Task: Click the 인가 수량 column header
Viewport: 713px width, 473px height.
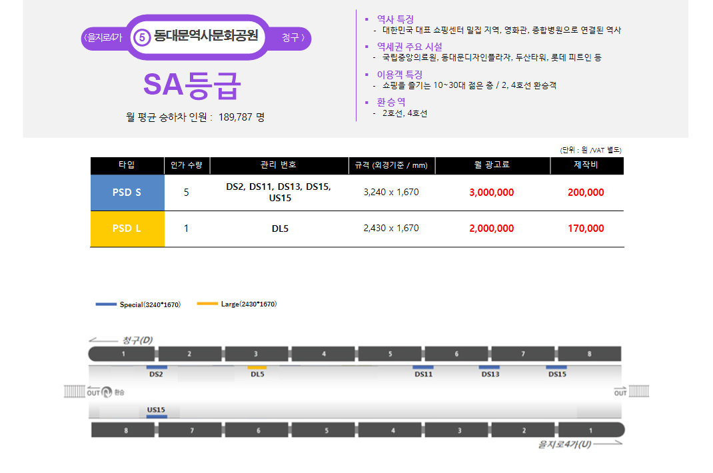Action: [x=187, y=165]
